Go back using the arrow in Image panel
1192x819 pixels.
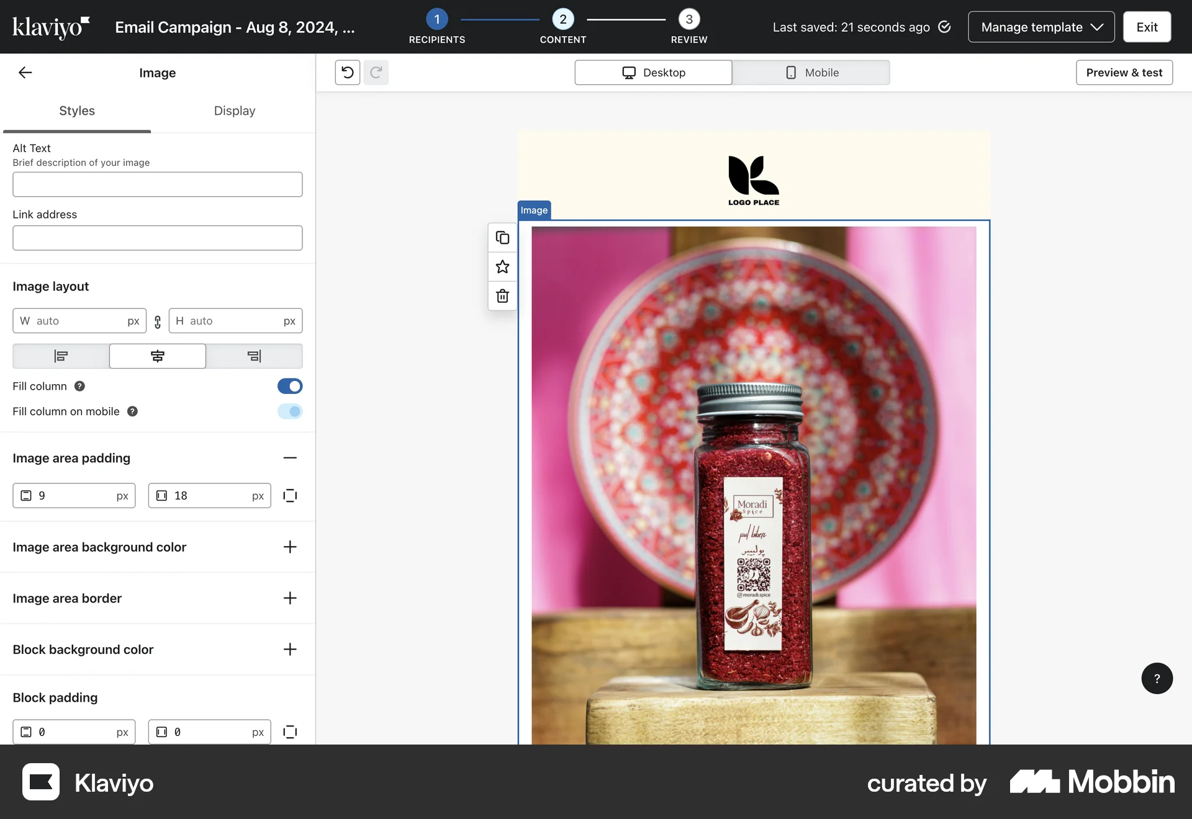pos(25,72)
